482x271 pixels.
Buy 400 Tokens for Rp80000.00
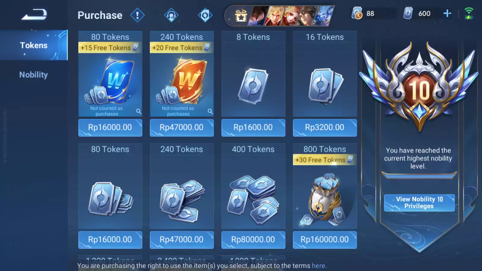pyautogui.click(x=253, y=240)
